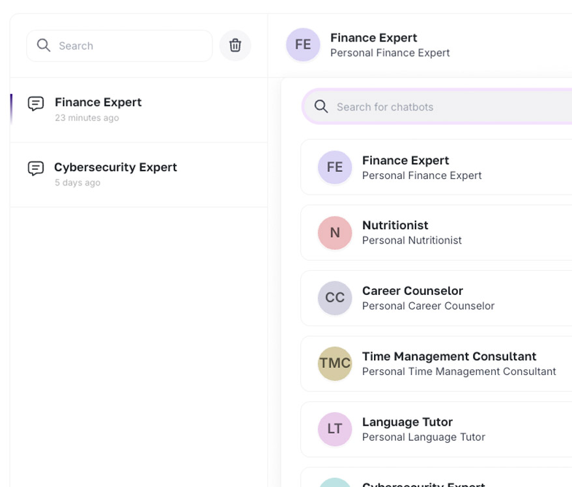Click the Finance Expert header title

(x=373, y=38)
